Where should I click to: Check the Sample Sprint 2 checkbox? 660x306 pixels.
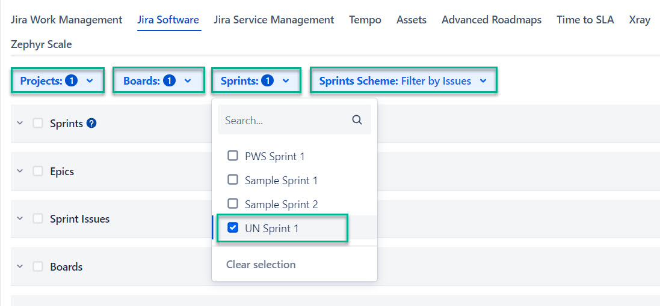233,204
